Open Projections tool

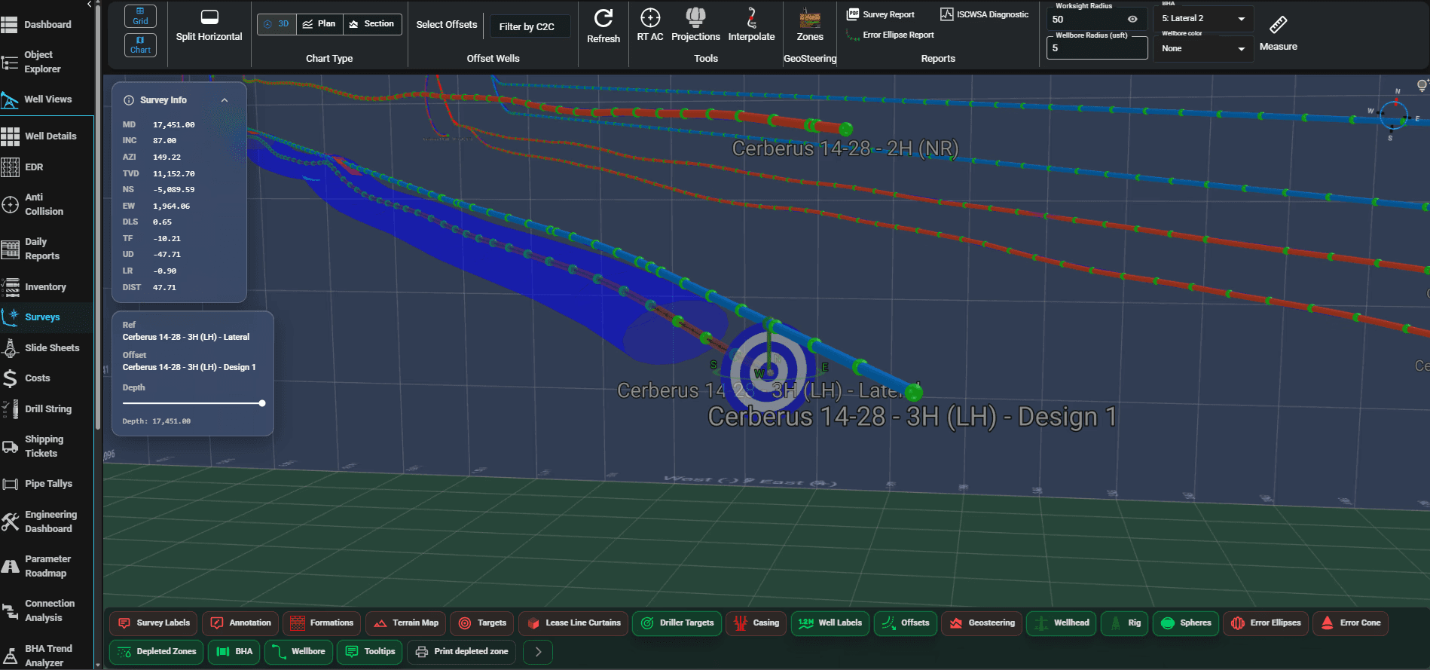click(x=695, y=25)
